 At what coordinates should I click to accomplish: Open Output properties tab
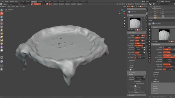150,30
